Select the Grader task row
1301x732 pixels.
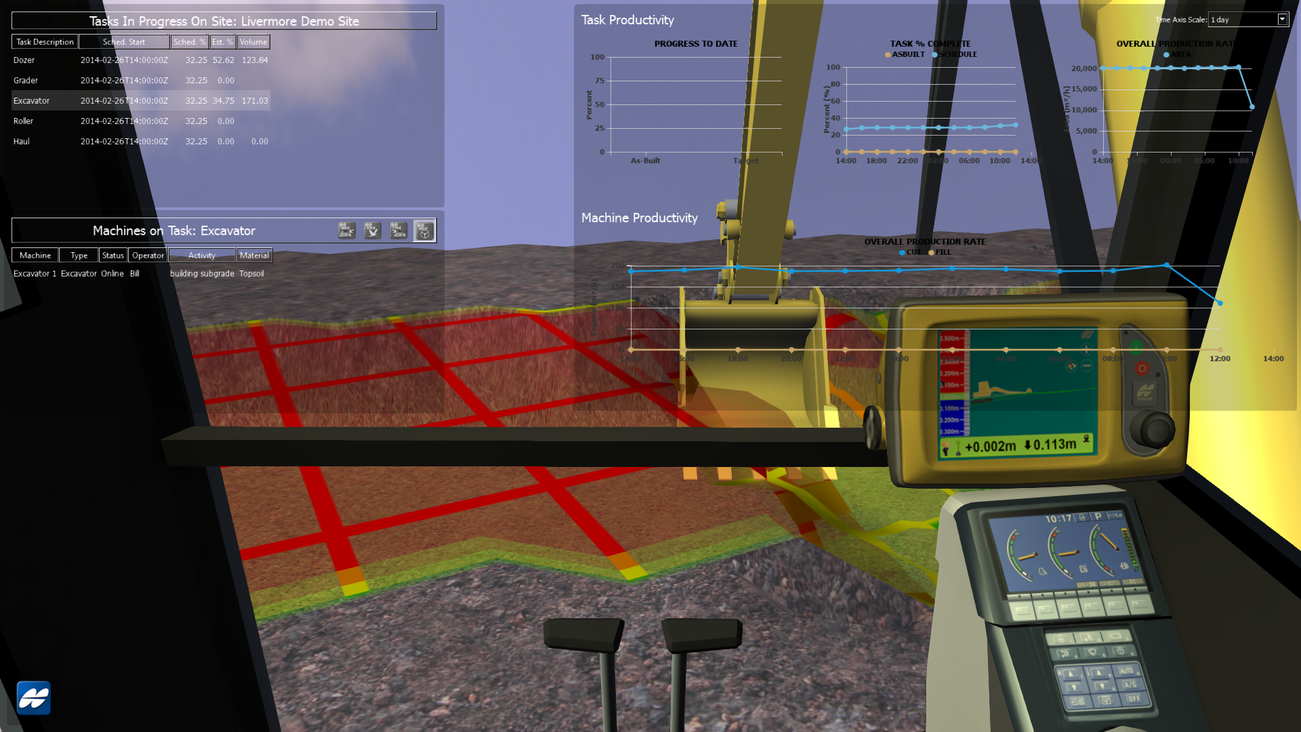[x=141, y=81]
